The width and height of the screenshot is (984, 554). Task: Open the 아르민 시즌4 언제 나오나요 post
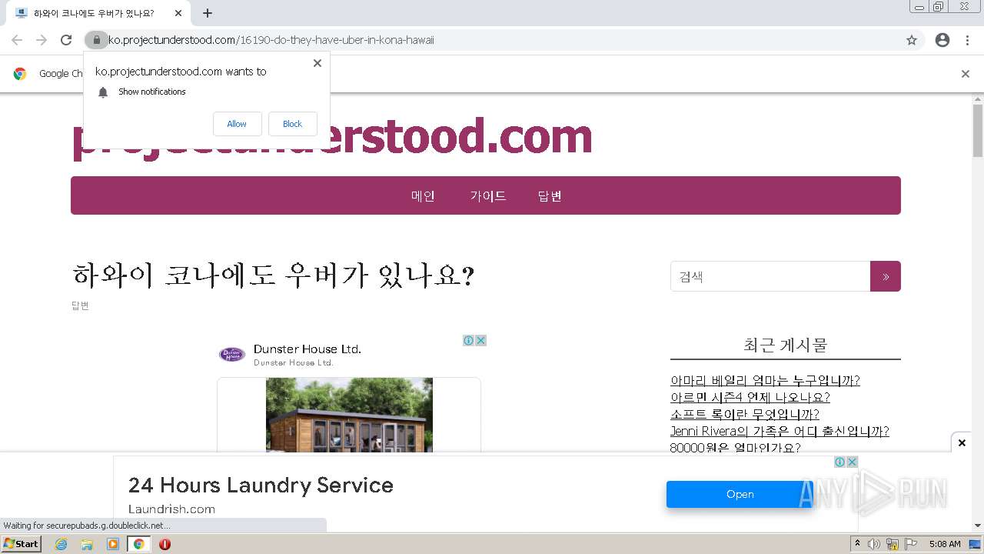750,398
